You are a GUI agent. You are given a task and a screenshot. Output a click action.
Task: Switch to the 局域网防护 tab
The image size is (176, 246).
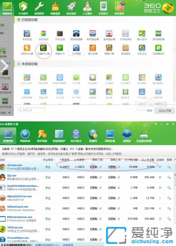point(59,136)
